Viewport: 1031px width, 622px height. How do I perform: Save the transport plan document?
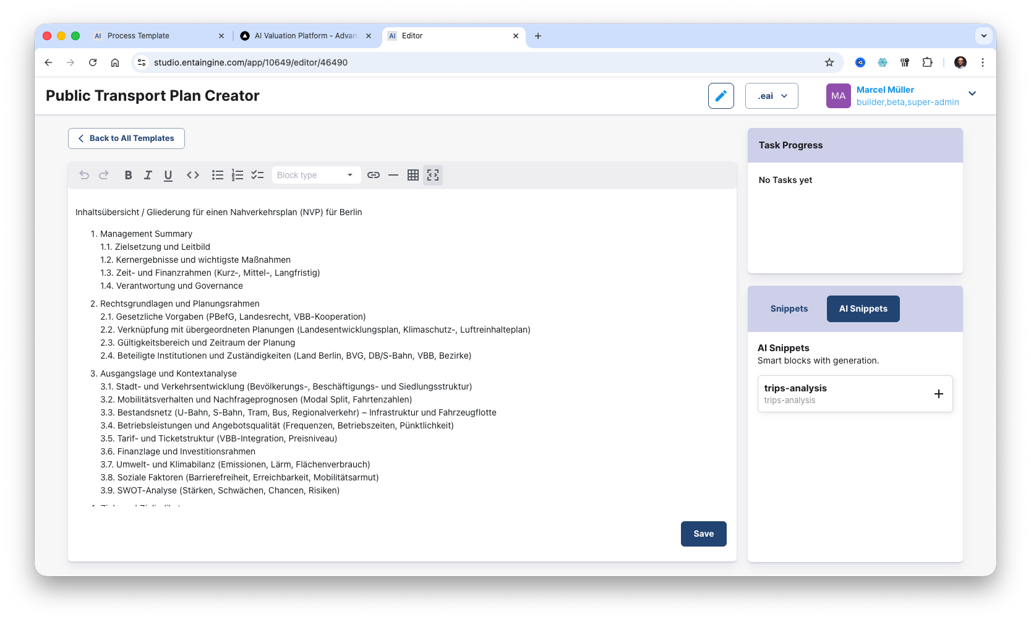(703, 534)
